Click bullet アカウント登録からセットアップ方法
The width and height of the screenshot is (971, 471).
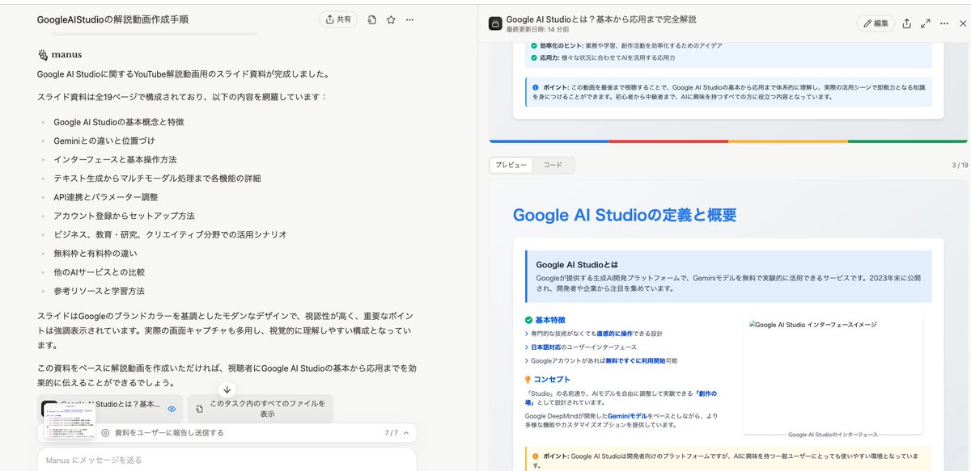125,216
